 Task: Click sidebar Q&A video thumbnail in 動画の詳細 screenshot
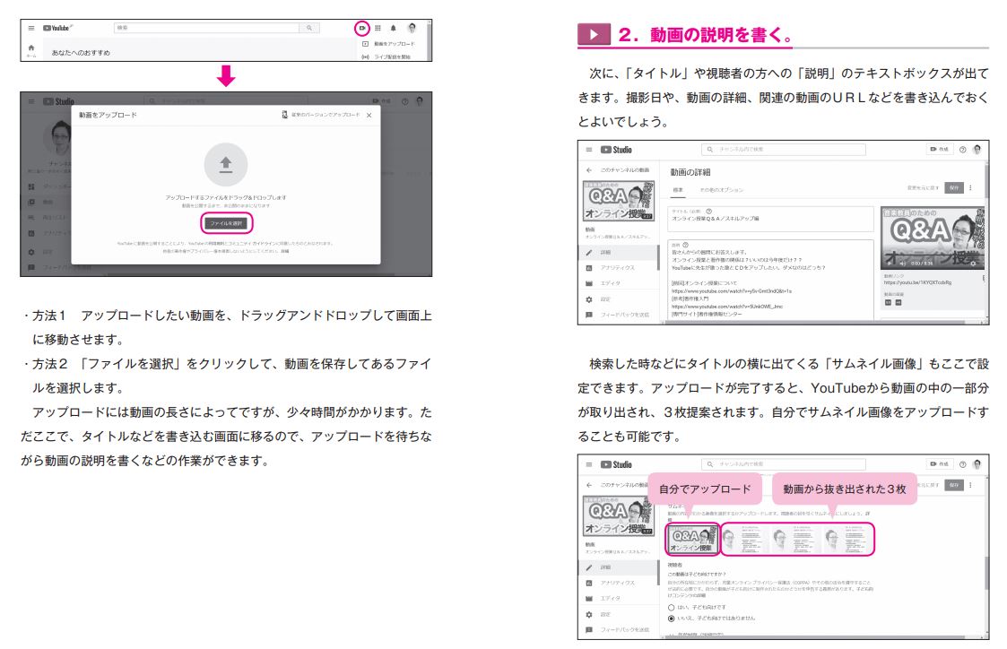pos(619,200)
